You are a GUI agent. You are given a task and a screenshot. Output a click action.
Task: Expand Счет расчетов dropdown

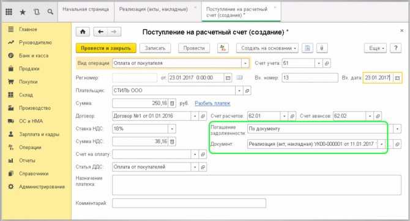click(x=285, y=116)
